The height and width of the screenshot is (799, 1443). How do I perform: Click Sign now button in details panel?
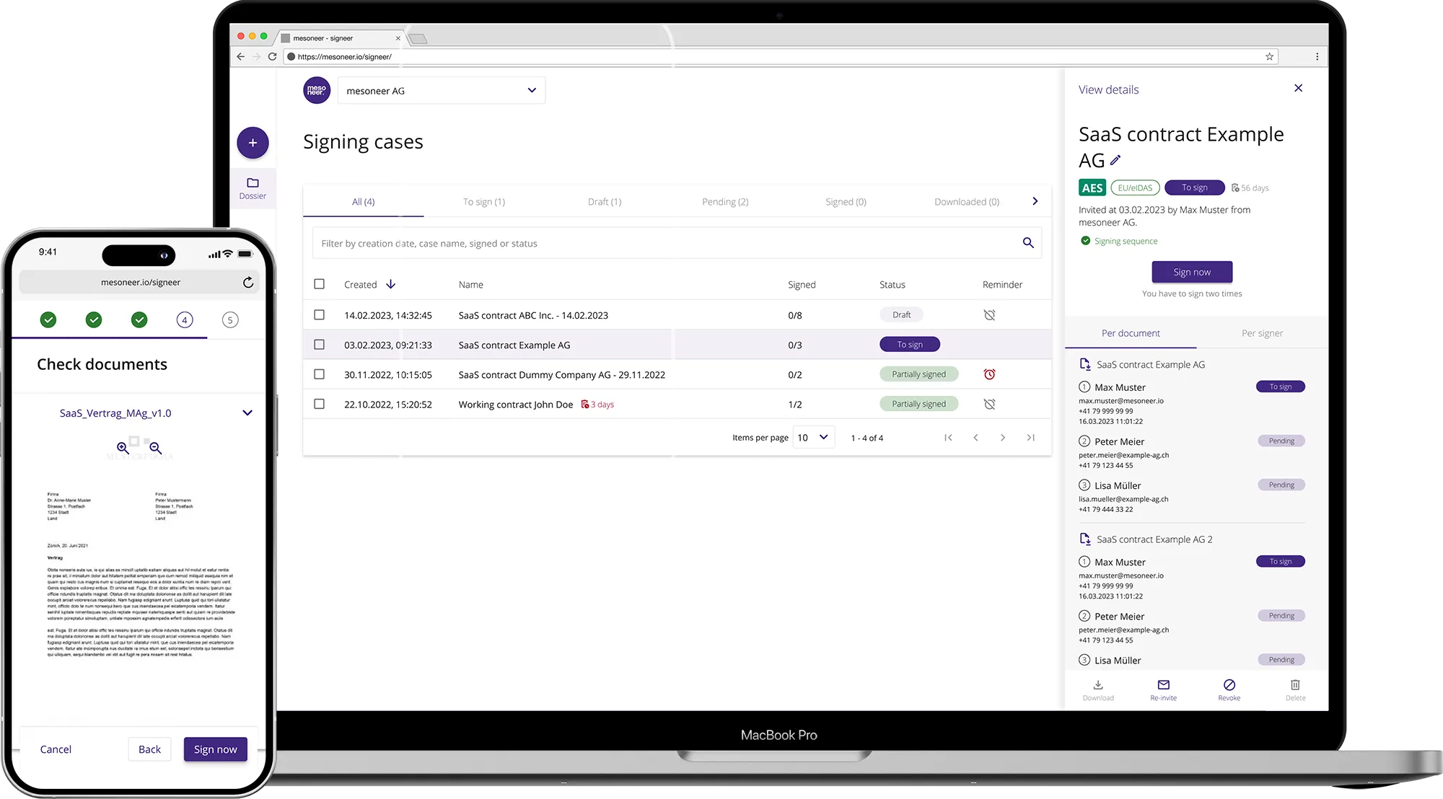click(x=1192, y=272)
